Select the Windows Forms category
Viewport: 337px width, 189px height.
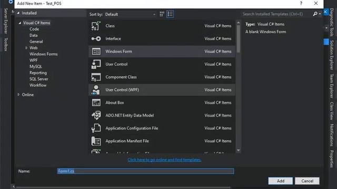(43, 54)
